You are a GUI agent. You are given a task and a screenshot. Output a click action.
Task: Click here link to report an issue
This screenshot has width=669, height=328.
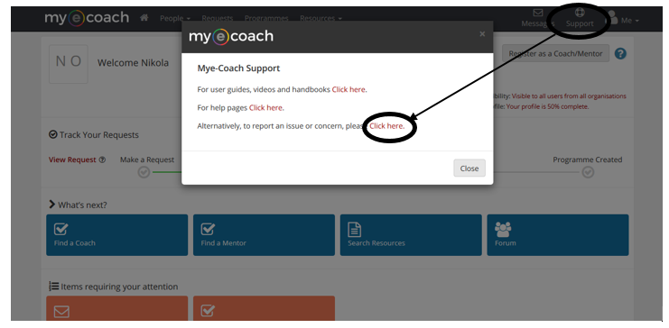click(386, 126)
